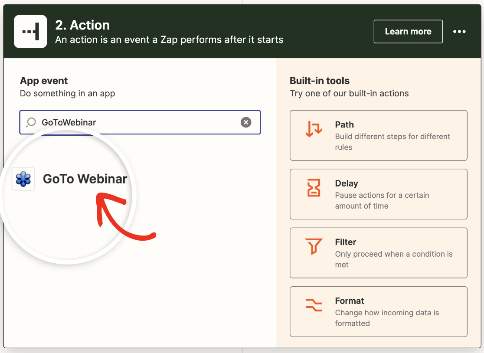Click 'Change how incoming data is formatted'

[x=387, y=318]
